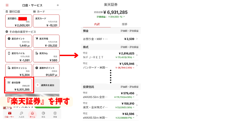The width and height of the screenshot is (237, 123).
Task: Switch to the 内訳 tab
Action: point(97,24)
